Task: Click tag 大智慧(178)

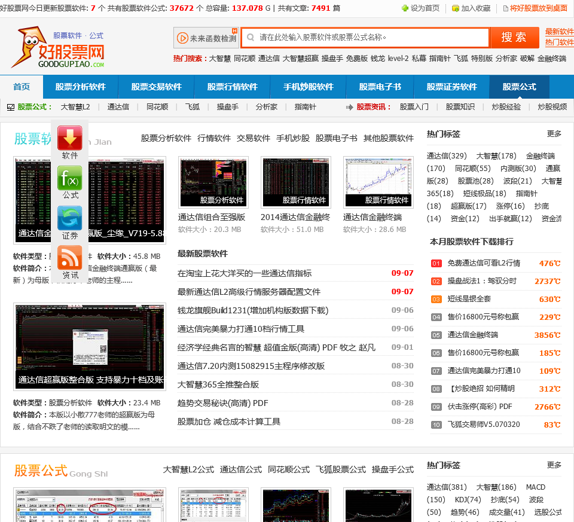Action: (496, 156)
